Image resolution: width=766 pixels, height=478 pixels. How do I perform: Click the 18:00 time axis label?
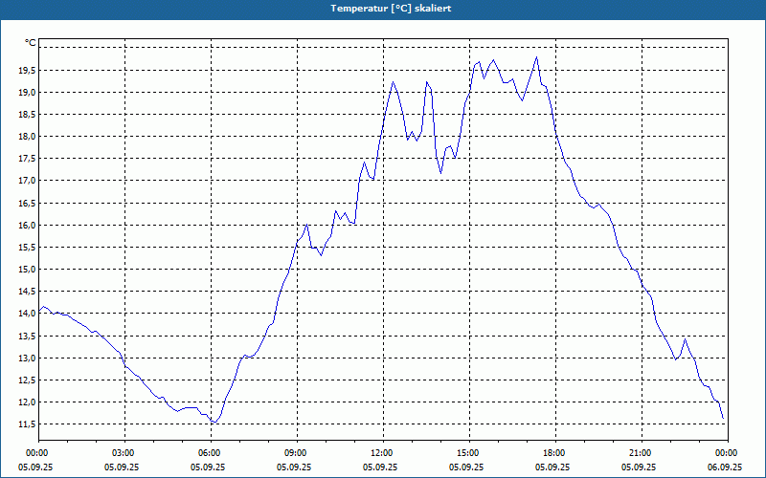point(555,453)
